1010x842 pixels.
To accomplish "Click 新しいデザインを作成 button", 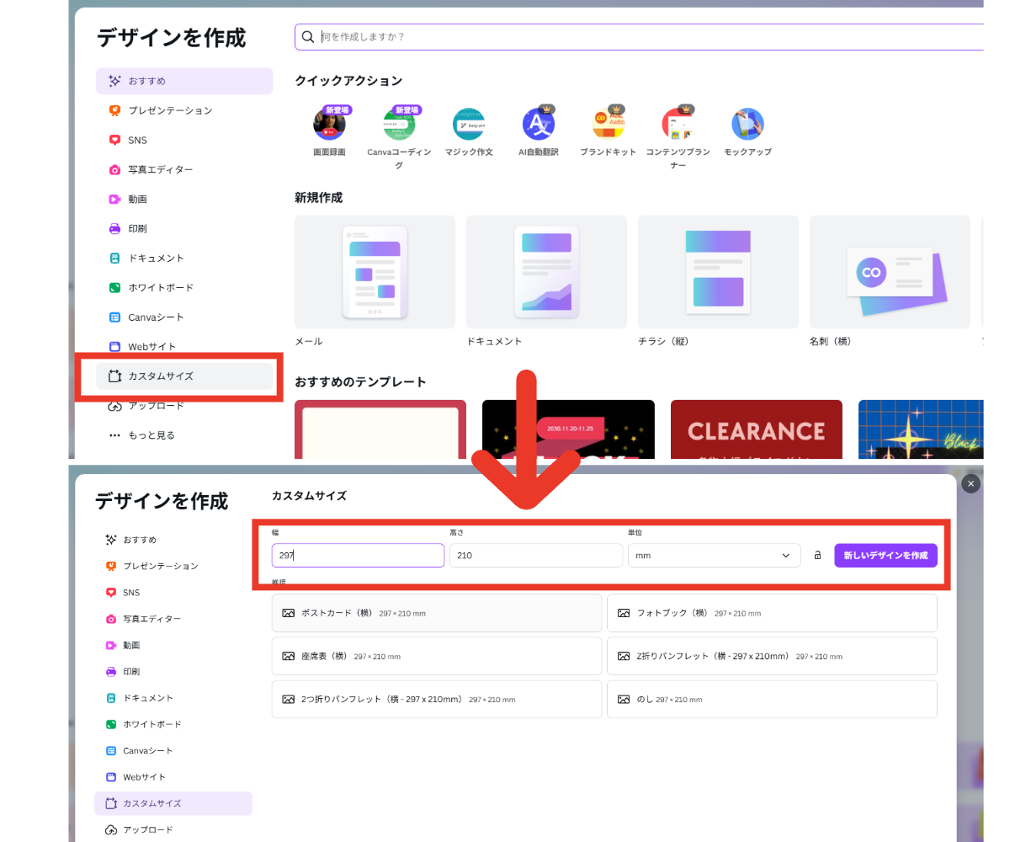I will tap(885, 556).
